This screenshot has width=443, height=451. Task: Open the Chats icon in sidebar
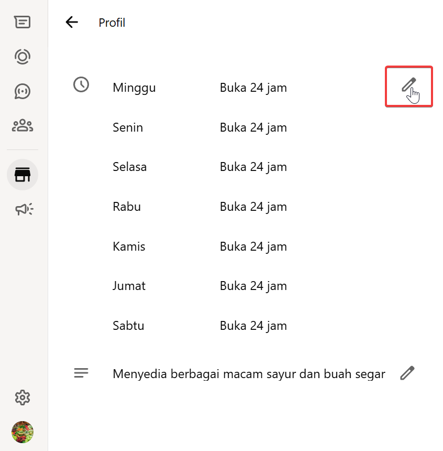pyautogui.click(x=23, y=22)
